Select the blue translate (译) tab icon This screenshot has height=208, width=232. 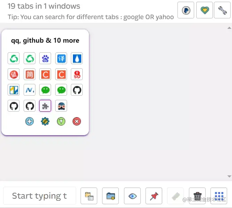tap(61, 59)
